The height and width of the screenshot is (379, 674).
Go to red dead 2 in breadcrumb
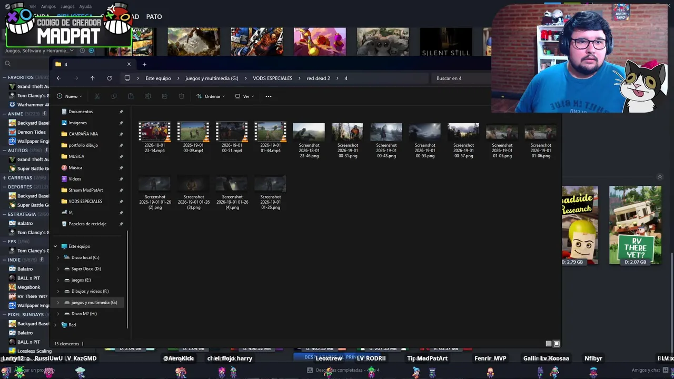tap(318, 78)
